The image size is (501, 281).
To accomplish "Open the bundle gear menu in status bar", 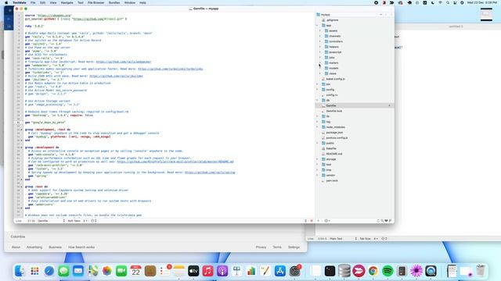I will click(94, 221).
